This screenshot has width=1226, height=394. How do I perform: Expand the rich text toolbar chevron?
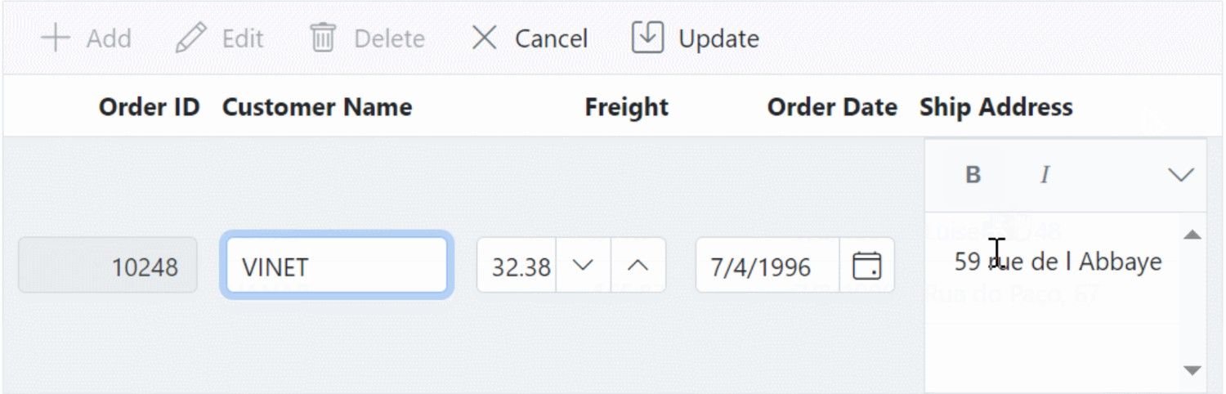[x=1181, y=175]
